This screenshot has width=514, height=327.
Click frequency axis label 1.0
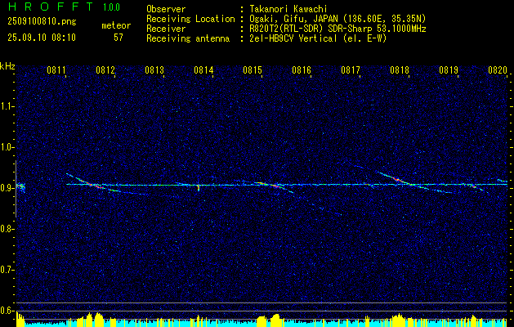click(7, 147)
